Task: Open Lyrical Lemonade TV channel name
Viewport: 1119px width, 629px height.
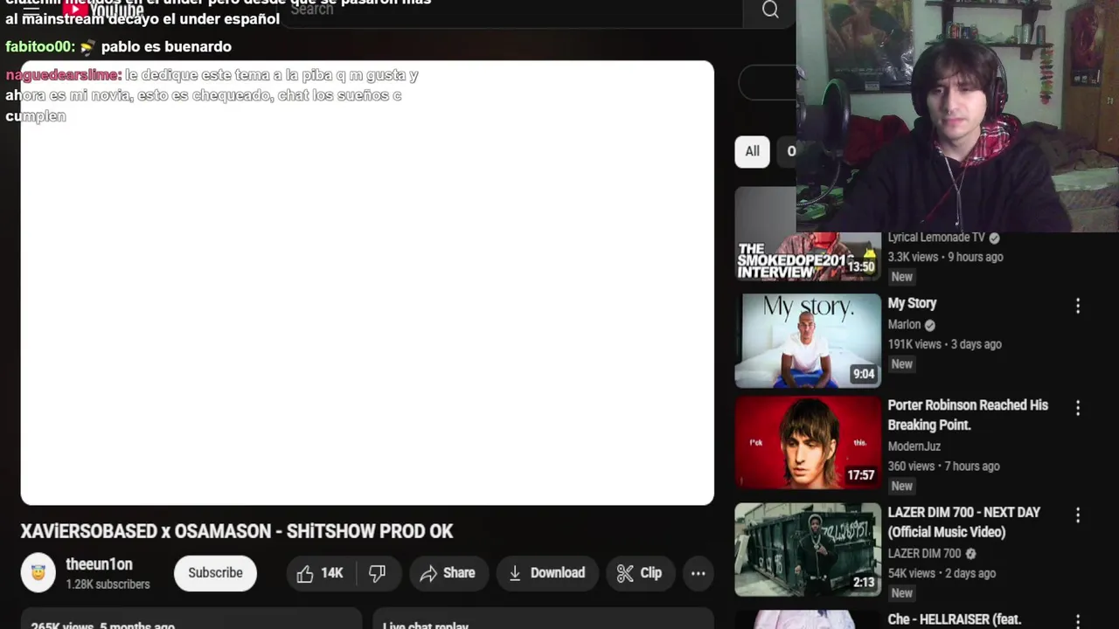Action: click(936, 238)
